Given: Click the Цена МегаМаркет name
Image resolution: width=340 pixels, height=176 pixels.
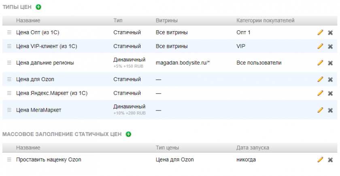Looking at the screenshot, I should point(38,110).
